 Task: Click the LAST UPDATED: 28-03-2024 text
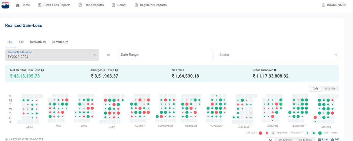coord(26,140)
